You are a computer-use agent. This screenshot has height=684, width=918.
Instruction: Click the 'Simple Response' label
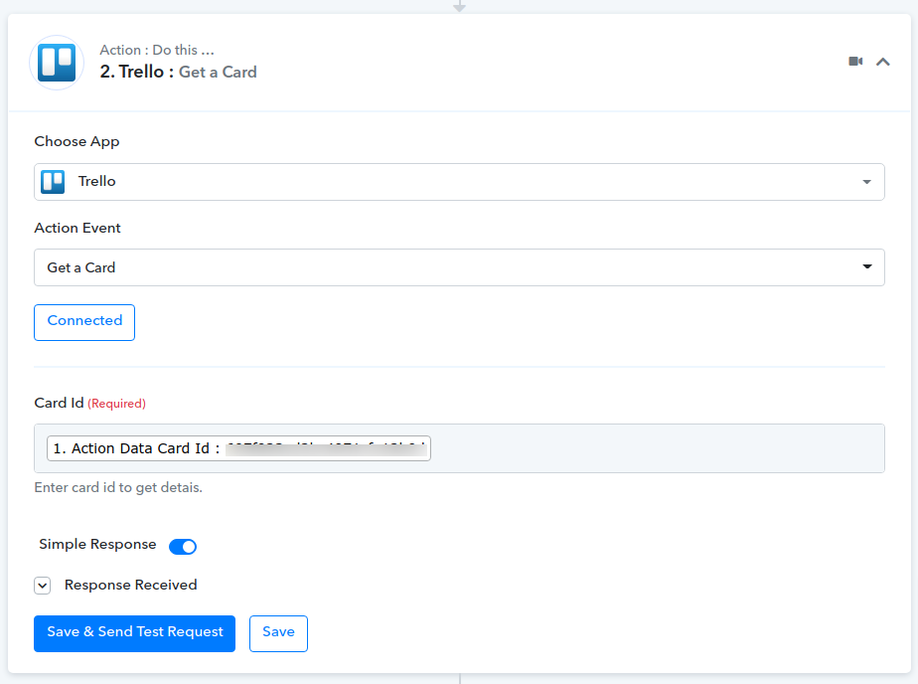[x=97, y=545]
